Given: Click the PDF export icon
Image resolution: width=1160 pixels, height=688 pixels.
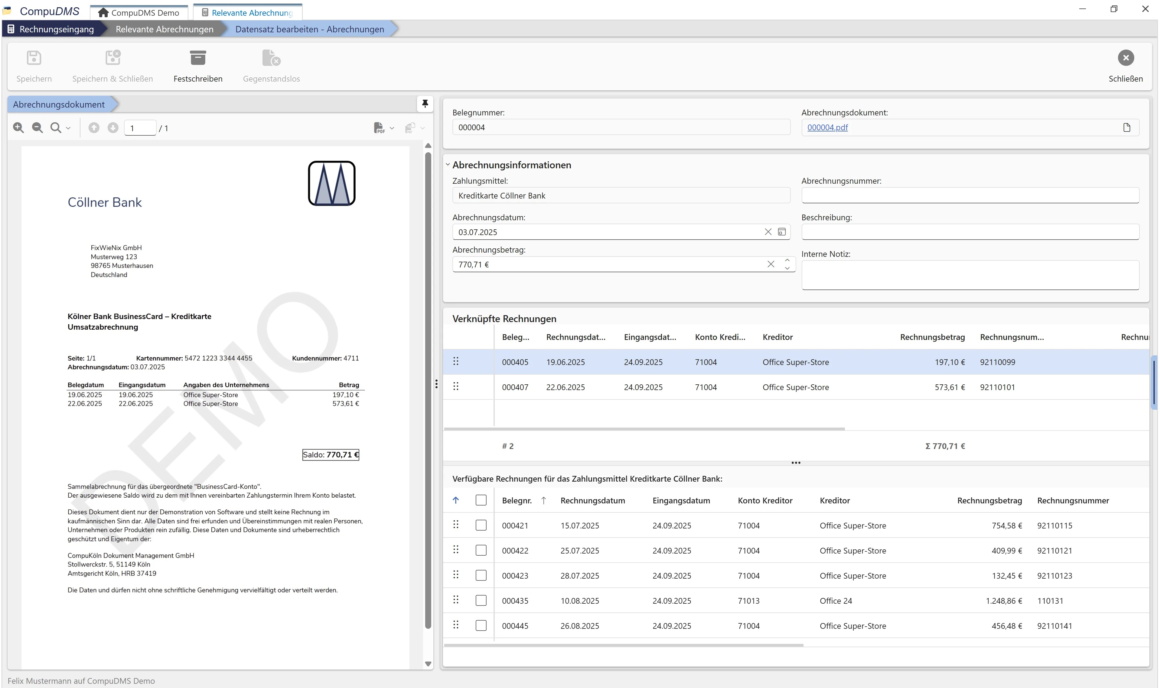Looking at the screenshot, I should click(x=379, y=128).
